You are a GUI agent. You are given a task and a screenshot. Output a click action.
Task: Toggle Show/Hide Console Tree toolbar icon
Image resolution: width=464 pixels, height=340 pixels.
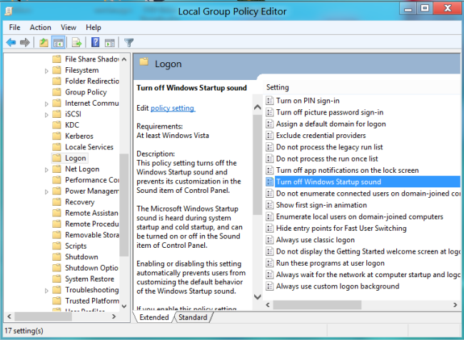pyautogui.click(x=59, y=43)
